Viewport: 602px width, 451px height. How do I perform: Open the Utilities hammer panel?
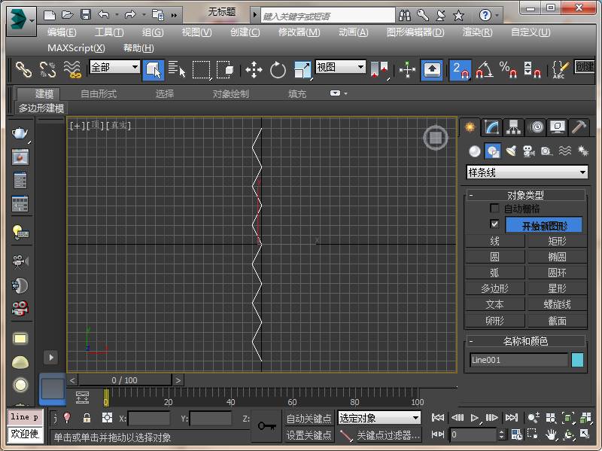[579, 127]
